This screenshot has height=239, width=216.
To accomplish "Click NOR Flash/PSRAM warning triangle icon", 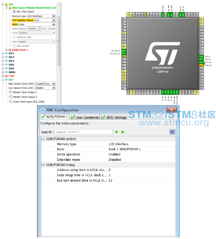I will click(10, 8).
